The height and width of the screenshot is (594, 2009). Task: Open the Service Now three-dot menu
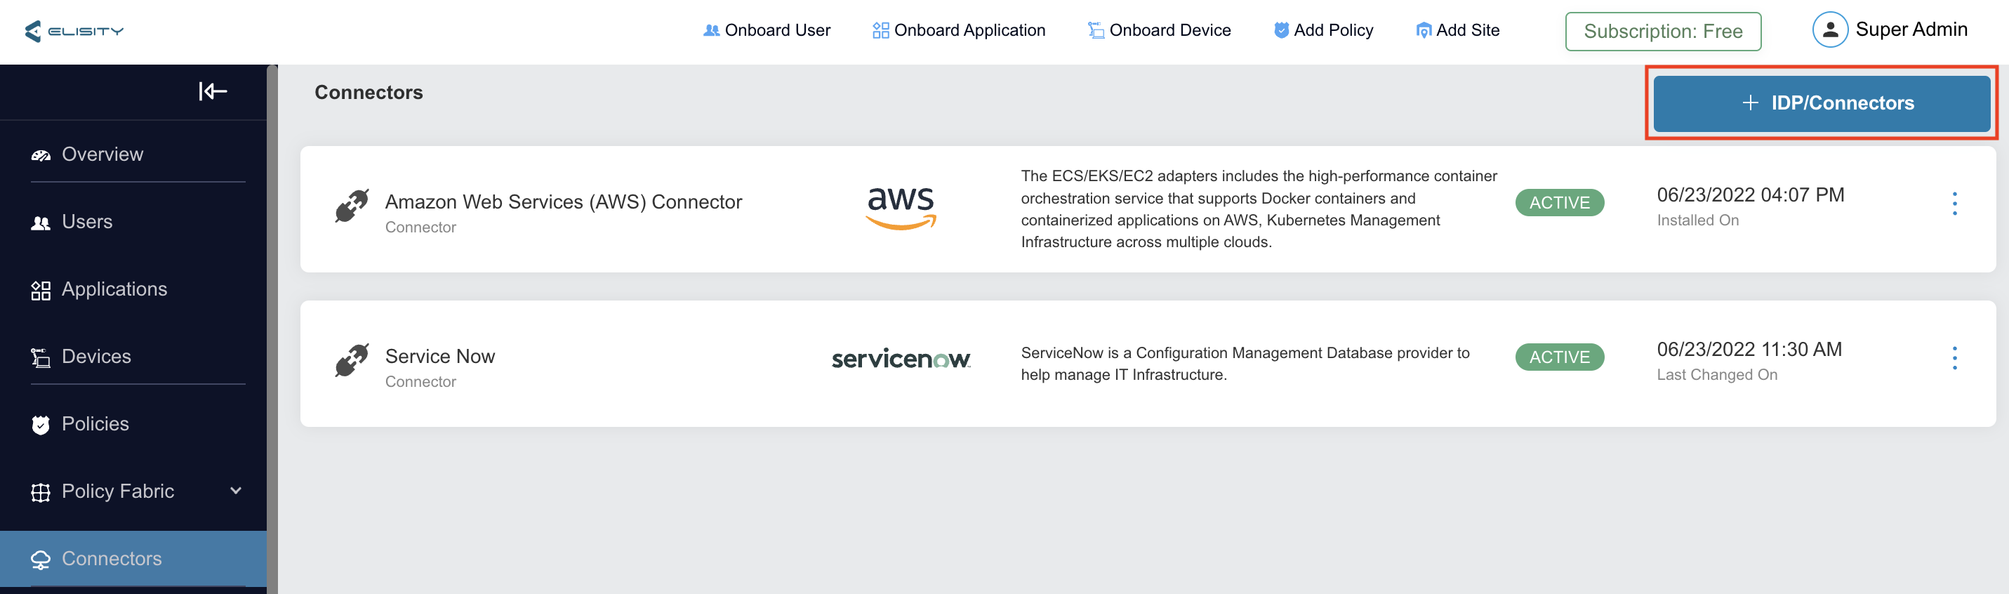[x=1954, y=358]
